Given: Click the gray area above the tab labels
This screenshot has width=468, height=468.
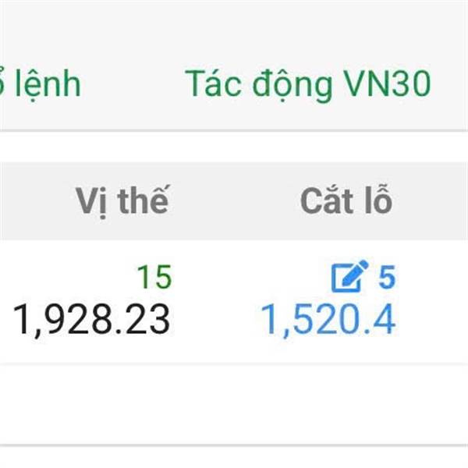Looking at the screenshot, I should (x=234, y=30).
